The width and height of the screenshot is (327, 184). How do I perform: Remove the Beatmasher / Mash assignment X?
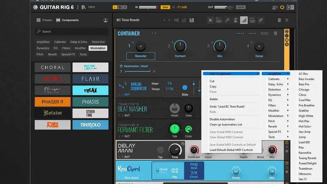click(154, 72)
